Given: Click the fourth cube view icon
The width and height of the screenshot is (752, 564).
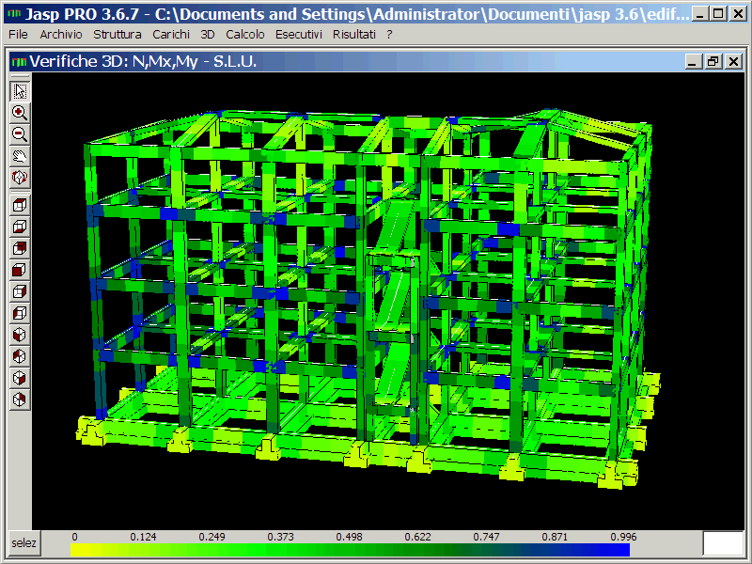Looking at the screenshot, I should (20, 270).
